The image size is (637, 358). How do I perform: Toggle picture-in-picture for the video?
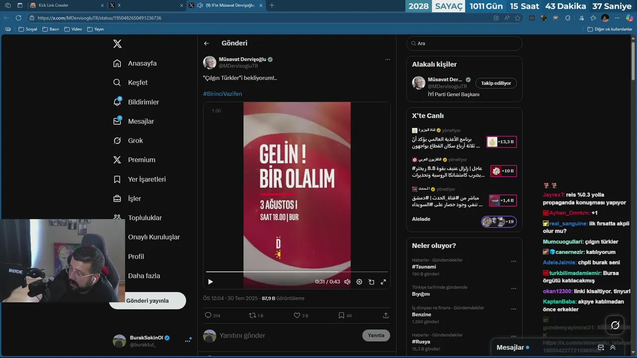pos(371,282)
